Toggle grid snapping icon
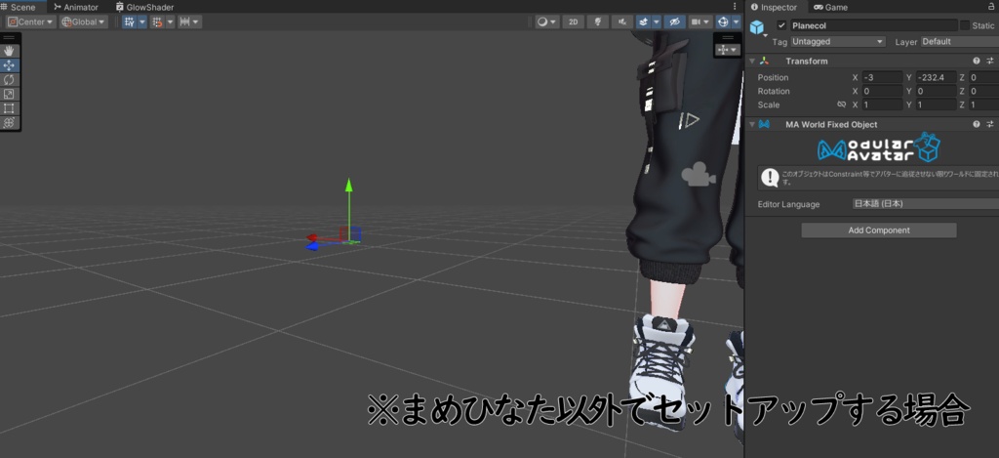Image resolution: width=999 pixels, height=458 pixels. pos(130,21)
